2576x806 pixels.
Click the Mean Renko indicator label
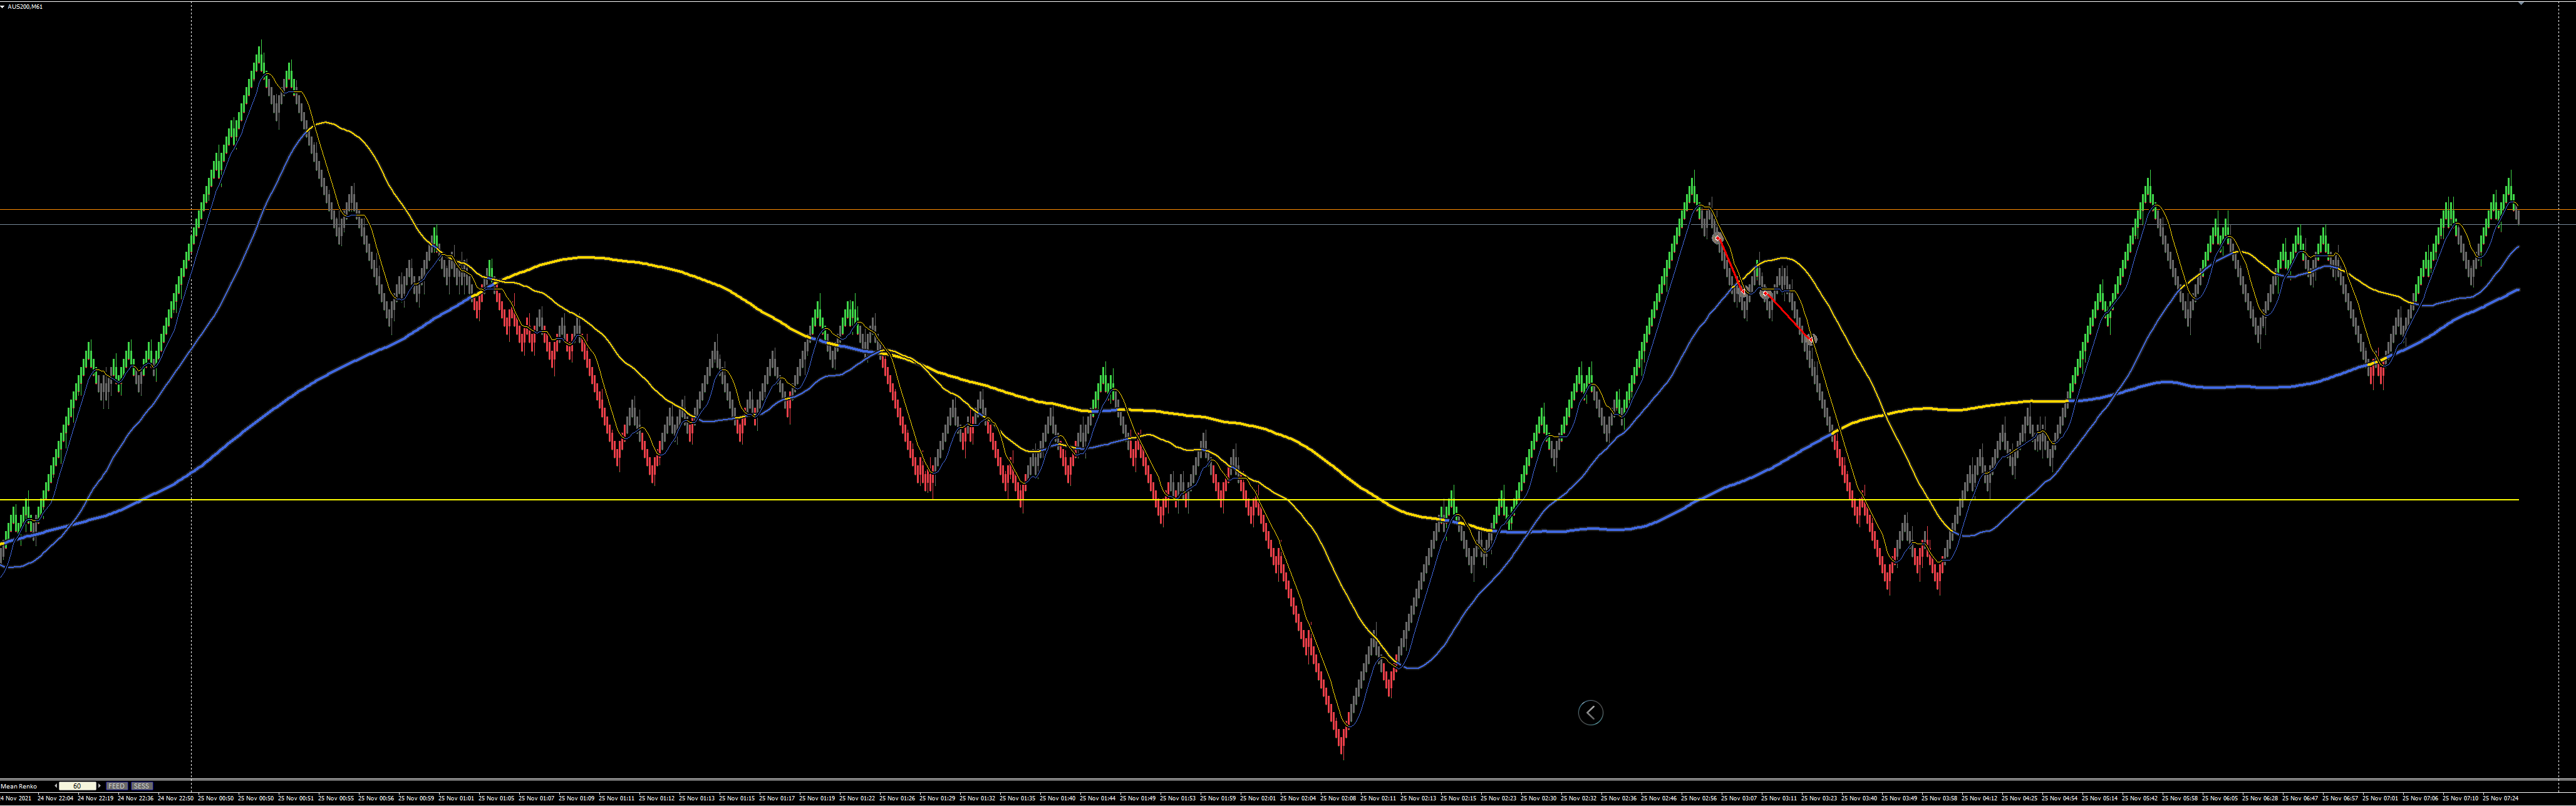point(19,786)
